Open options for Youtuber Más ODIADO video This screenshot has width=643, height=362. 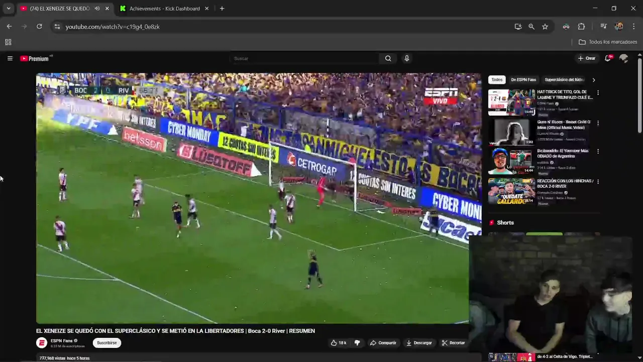pos(598,151)
